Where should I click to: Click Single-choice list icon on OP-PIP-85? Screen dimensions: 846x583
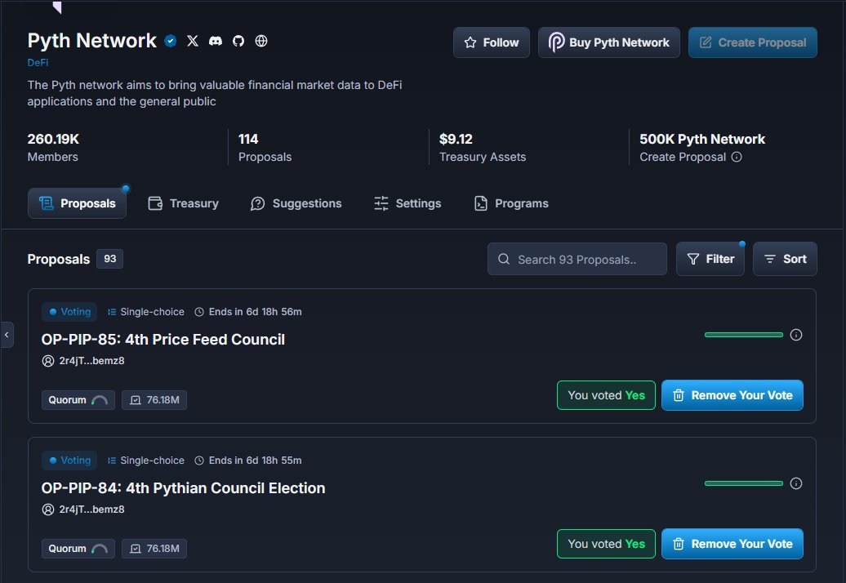point(112,312)
